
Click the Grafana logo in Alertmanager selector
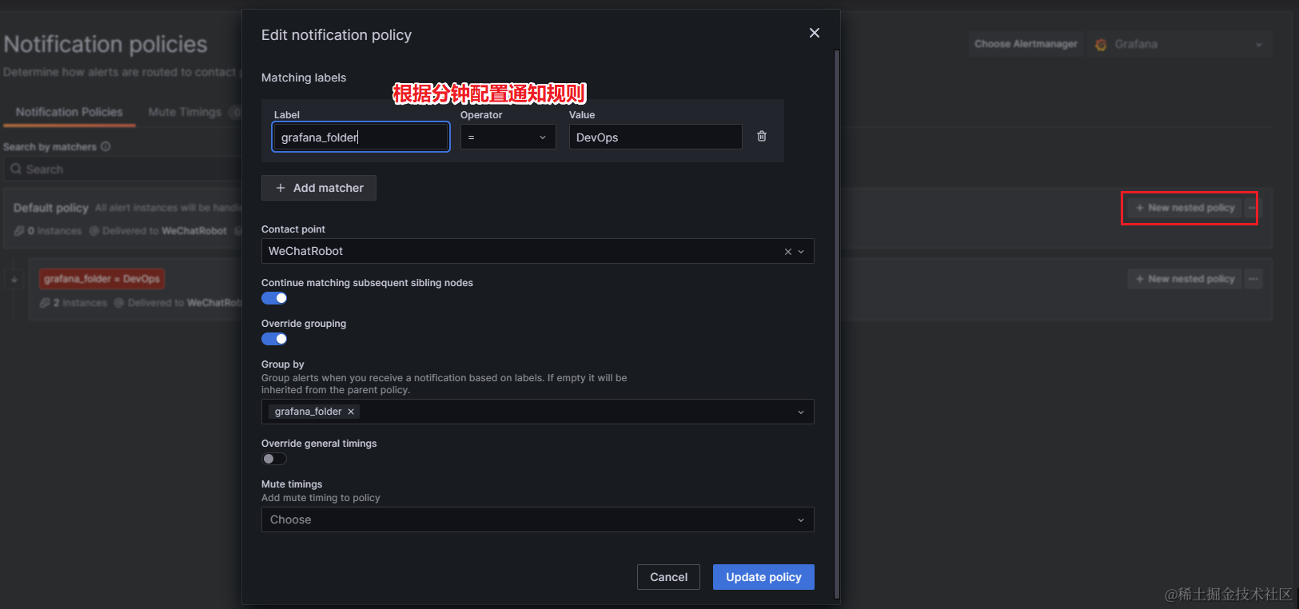[1101, 45]
